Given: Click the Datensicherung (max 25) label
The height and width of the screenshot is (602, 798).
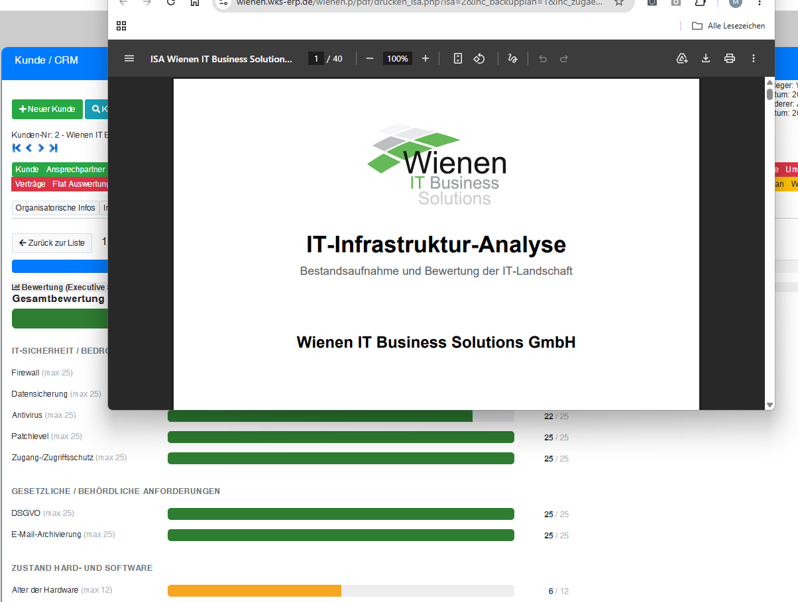Looking at the screenshot, I should coord(56,394).
